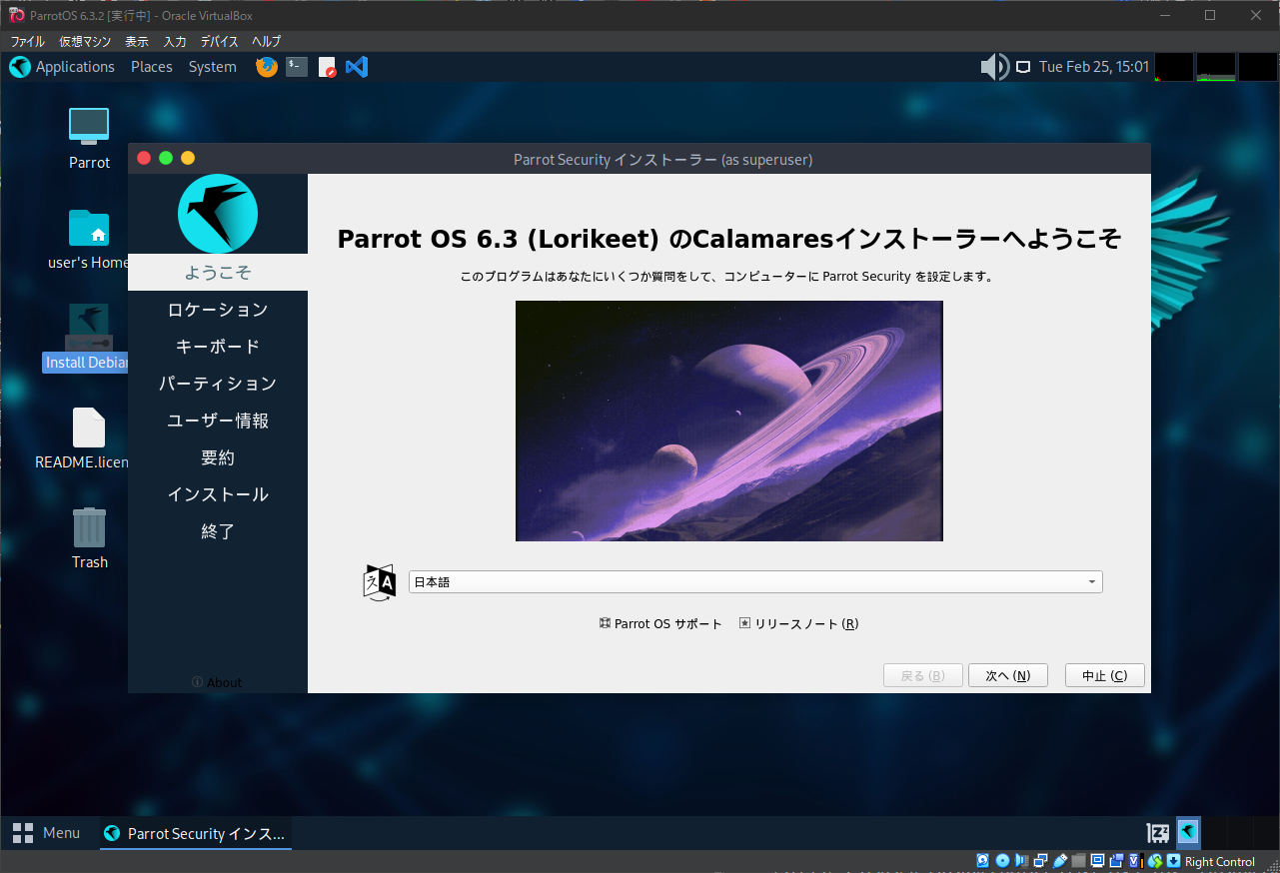Click VirtualBox shared folders status icon
1280x873 pixels.
point(1078,861)
